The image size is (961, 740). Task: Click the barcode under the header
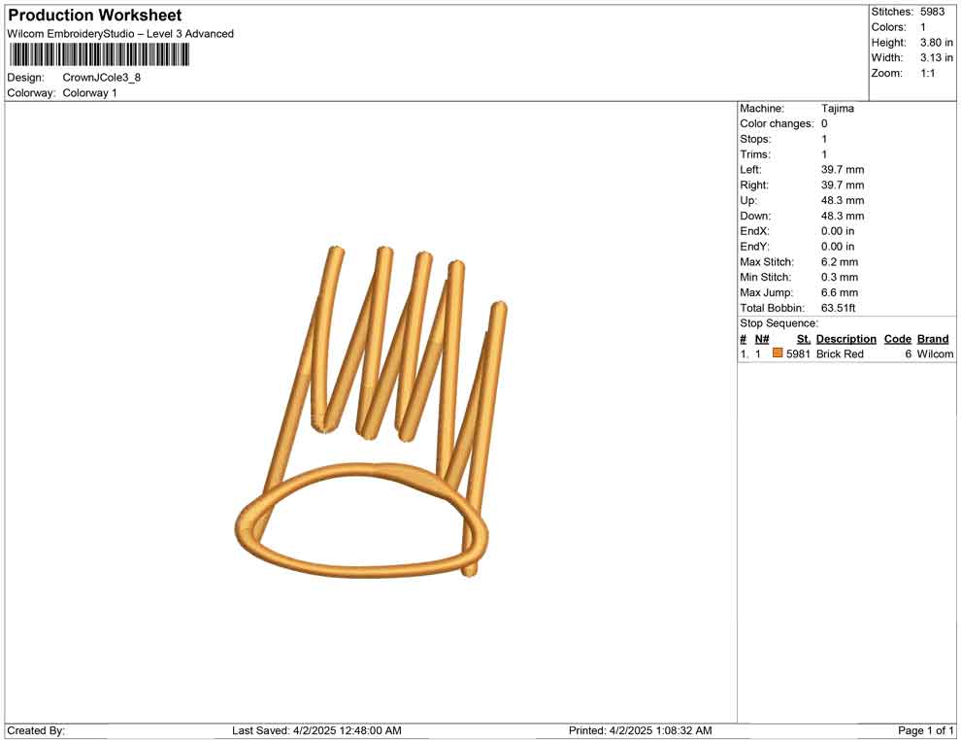pos(99,54)
